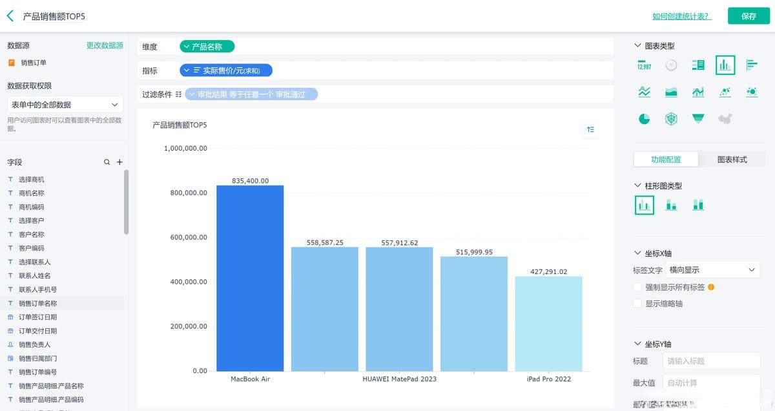Select the pie chart type
Image resolution: width=775 pixels, height=411 pixels.
tap(644, 119)
